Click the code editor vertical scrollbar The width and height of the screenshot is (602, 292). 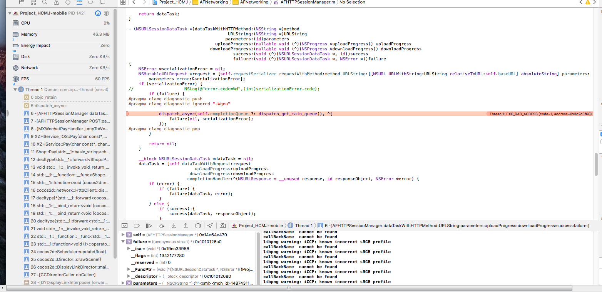point(596,164)
